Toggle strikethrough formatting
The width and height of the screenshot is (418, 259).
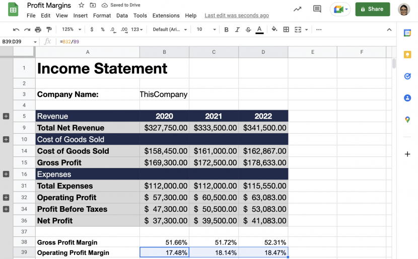[x=248, y=30]
